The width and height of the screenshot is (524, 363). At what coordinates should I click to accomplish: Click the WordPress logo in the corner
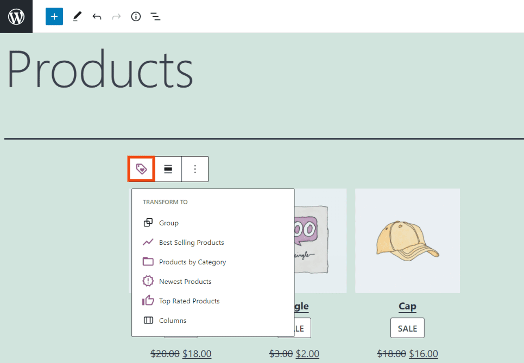[x=16, y=16]
